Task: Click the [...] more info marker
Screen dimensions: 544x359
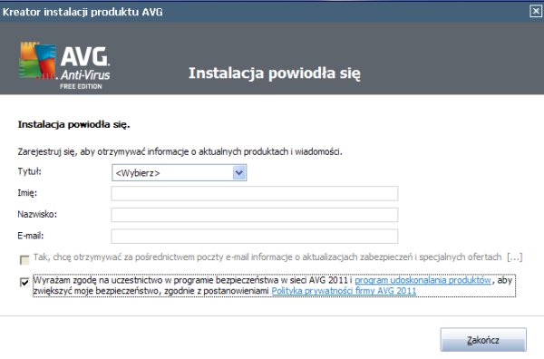Action: pos(514,257)
